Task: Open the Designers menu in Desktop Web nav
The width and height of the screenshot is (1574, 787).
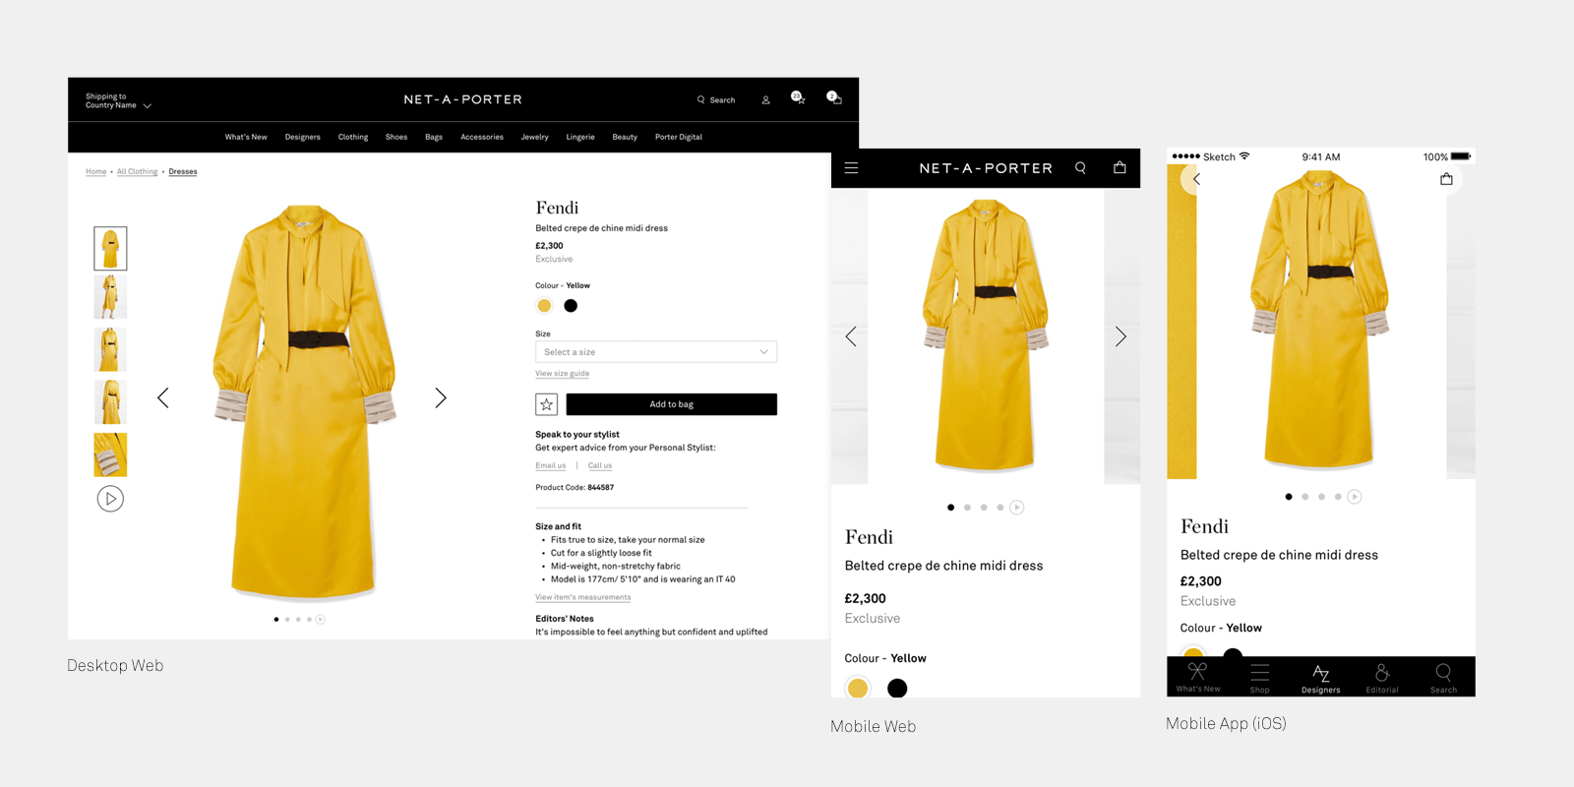Action: point(303,137)
